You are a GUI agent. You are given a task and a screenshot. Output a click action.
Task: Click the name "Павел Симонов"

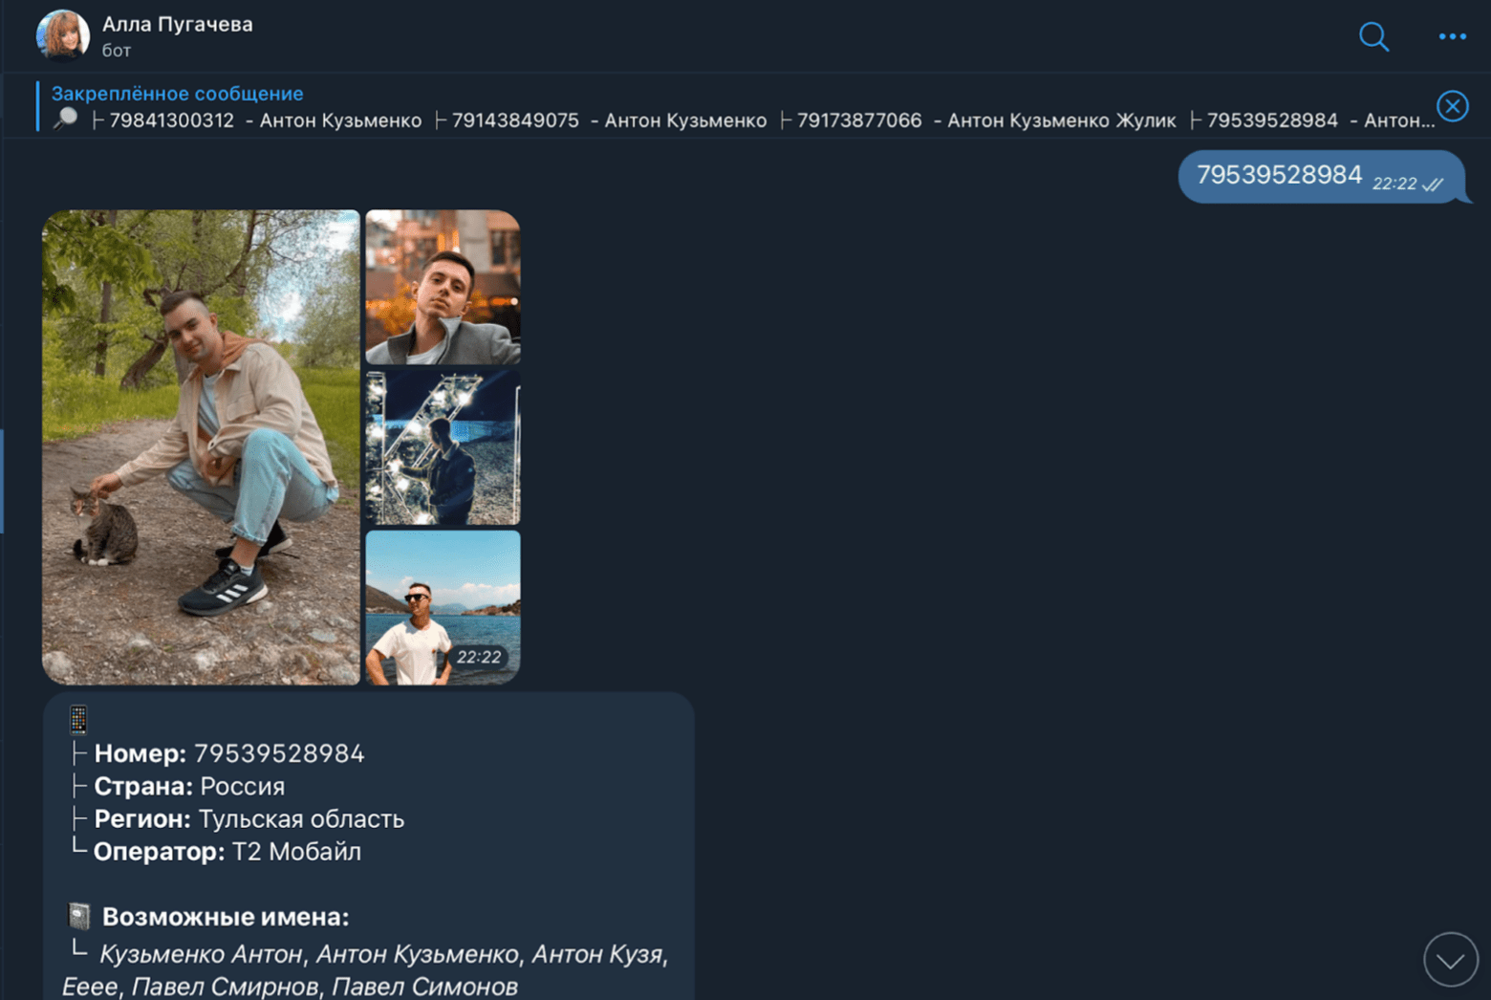point(424,987)
